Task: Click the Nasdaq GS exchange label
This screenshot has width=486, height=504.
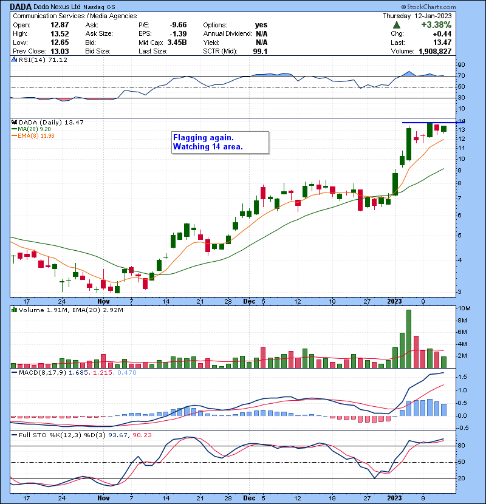Action: tap(99, 7)
